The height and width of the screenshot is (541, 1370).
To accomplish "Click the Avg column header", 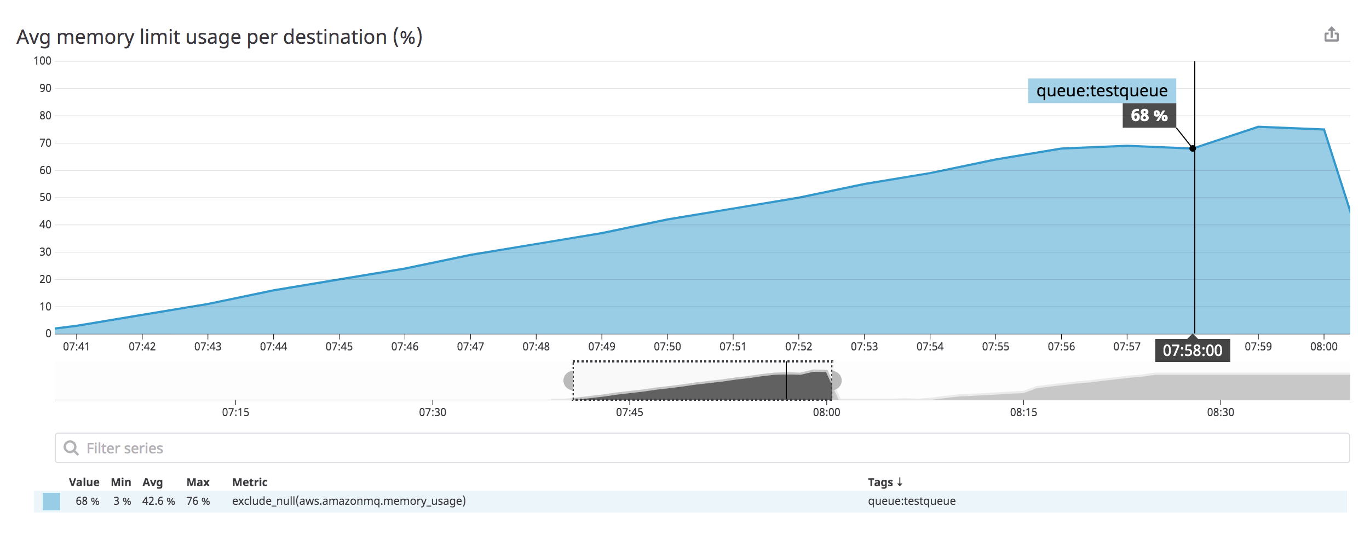I will coord(153,482).
